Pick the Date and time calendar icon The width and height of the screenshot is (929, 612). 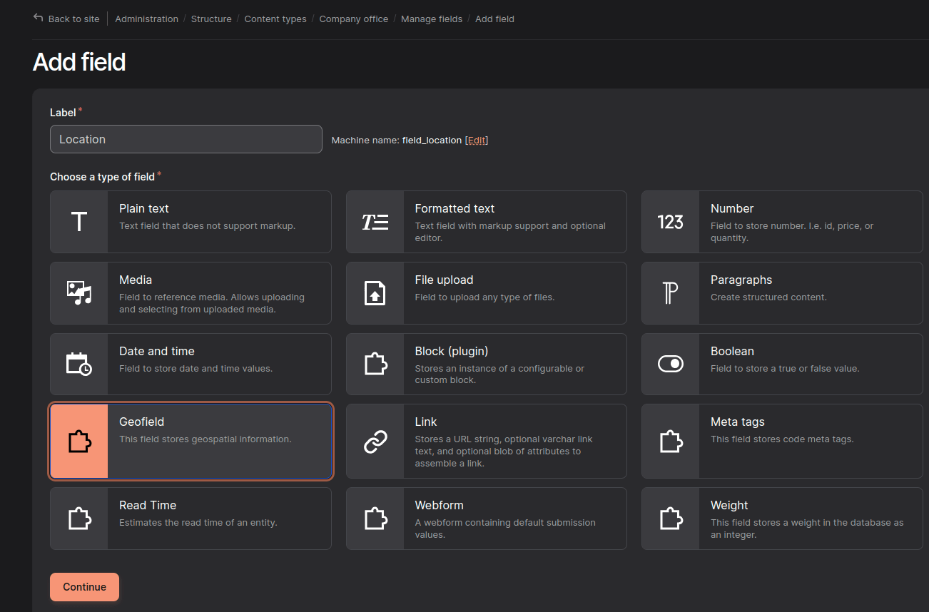(x=79, y=364)
